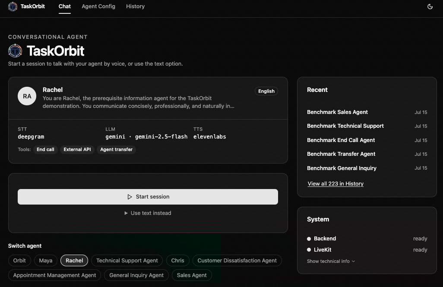Click the large TaskOrbit heading logo

(15, 51)
